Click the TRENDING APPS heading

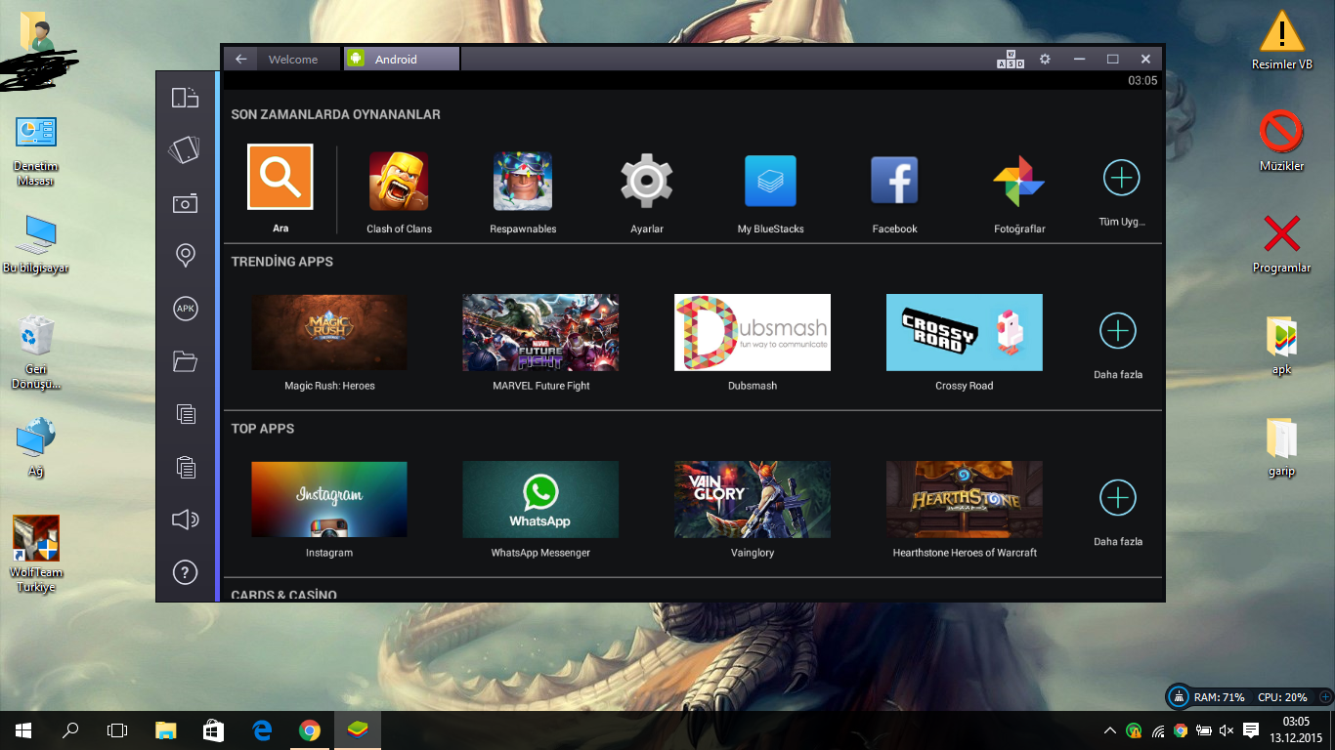pos(282,262)
